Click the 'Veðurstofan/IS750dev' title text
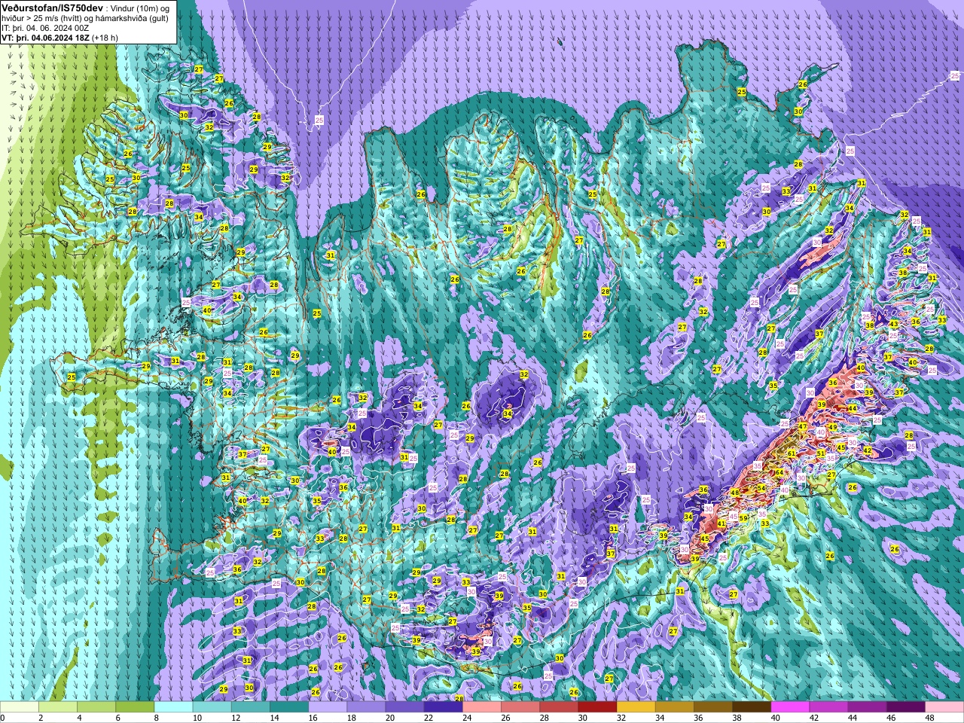The width and height of the screenshot is (964, 723). coord(53,7)
